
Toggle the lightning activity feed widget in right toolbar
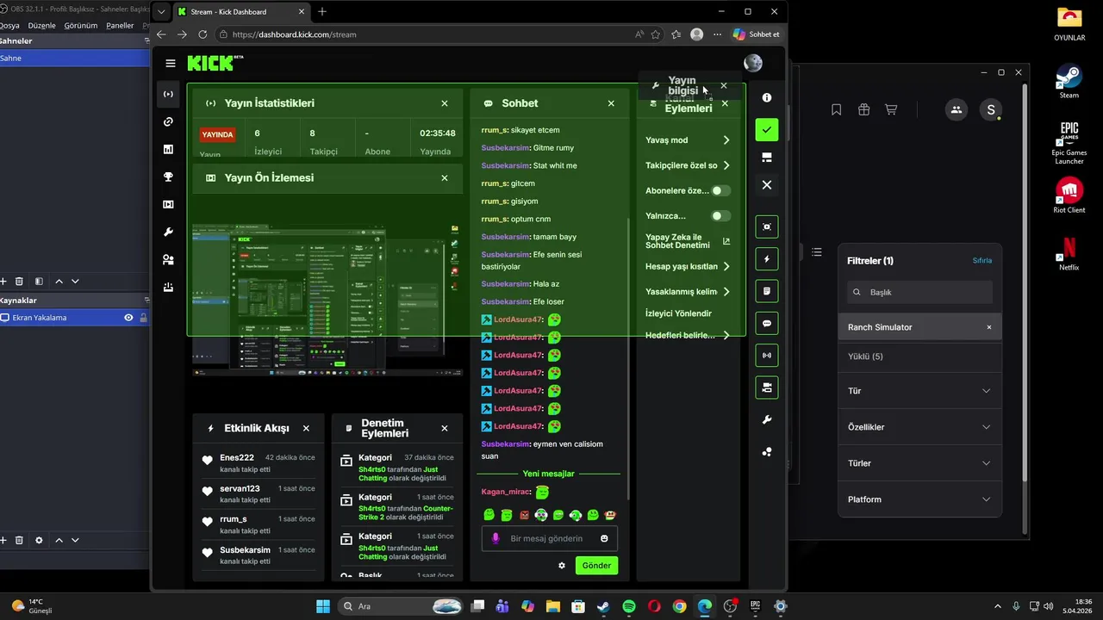tap(767, 259)
